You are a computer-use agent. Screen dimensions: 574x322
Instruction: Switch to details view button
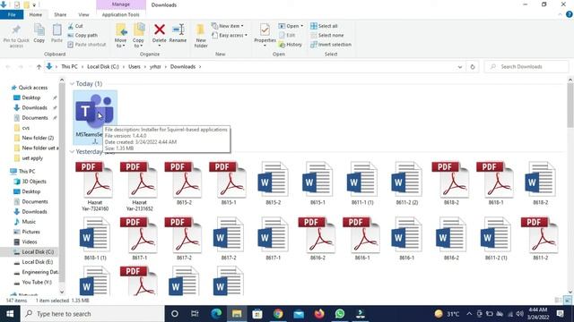point(558,301)
